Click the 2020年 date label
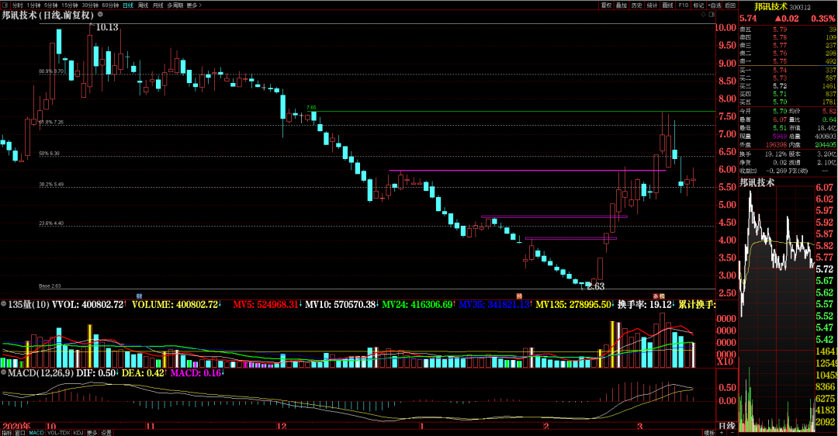Image resolution: width=838 pixels, height=436 pixels. 16,427
